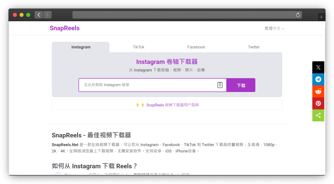334x184 pixels.
Task: Switch to the Facebook tab
Action: 196,47
